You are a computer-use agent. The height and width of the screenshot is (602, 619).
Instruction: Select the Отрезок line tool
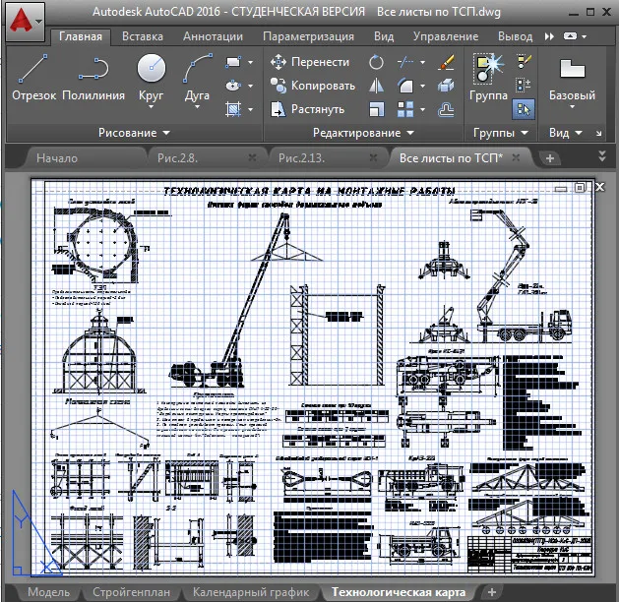pos(33,78)
